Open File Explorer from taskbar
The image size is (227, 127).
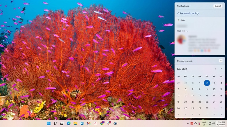point(75,124)
